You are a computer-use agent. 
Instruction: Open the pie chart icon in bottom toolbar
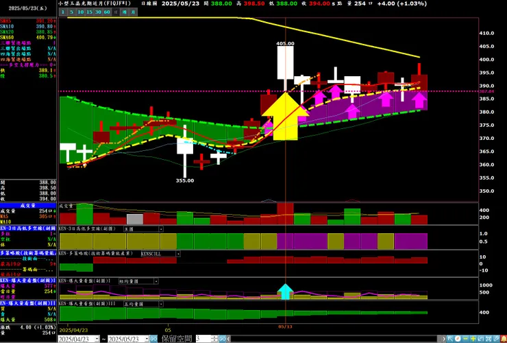point(458,339)
